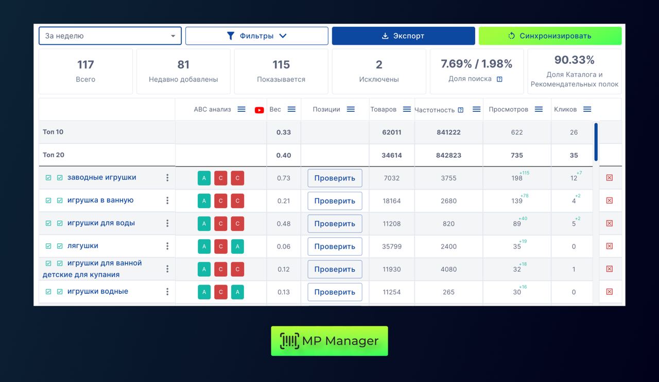659x382 pixels.
Task: Uncheck first checkbox in лягушки row
Action: coord(48,246)
